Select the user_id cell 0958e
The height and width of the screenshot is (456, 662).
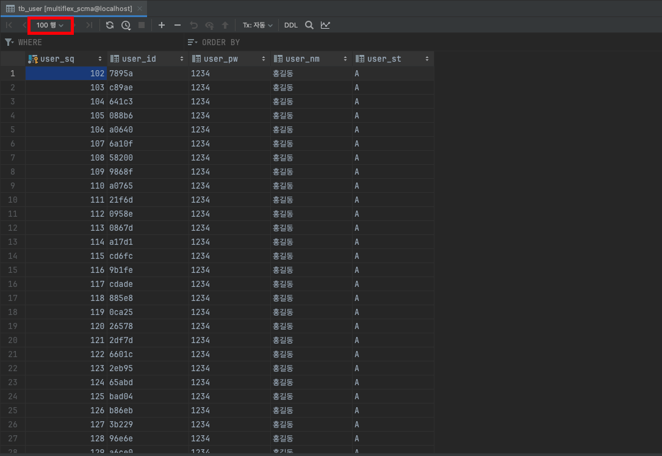[148, 214]
